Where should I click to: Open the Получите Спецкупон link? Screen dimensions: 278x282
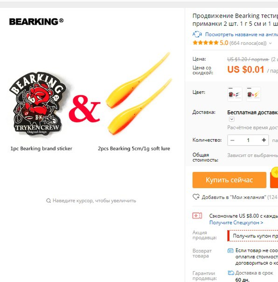tap(236, 222)
